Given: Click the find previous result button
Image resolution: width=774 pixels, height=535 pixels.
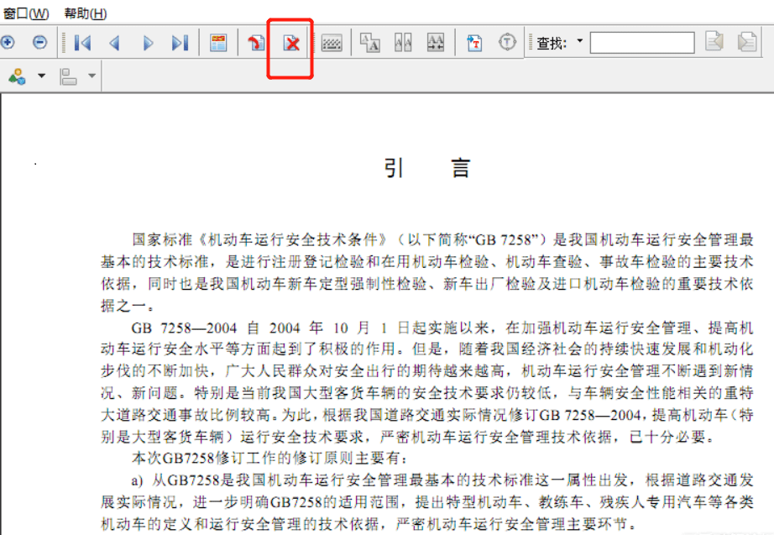Looking at the screenshot, I should [x=714, y=41].
